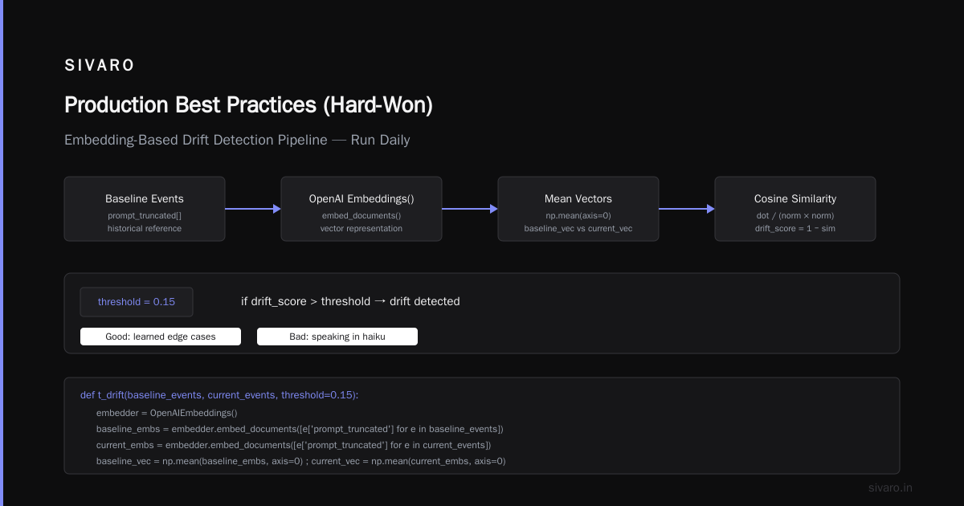Viewport: 964px width, 506px height.
Task: Select the Mean Vectors box
Action: coord(578,209)
